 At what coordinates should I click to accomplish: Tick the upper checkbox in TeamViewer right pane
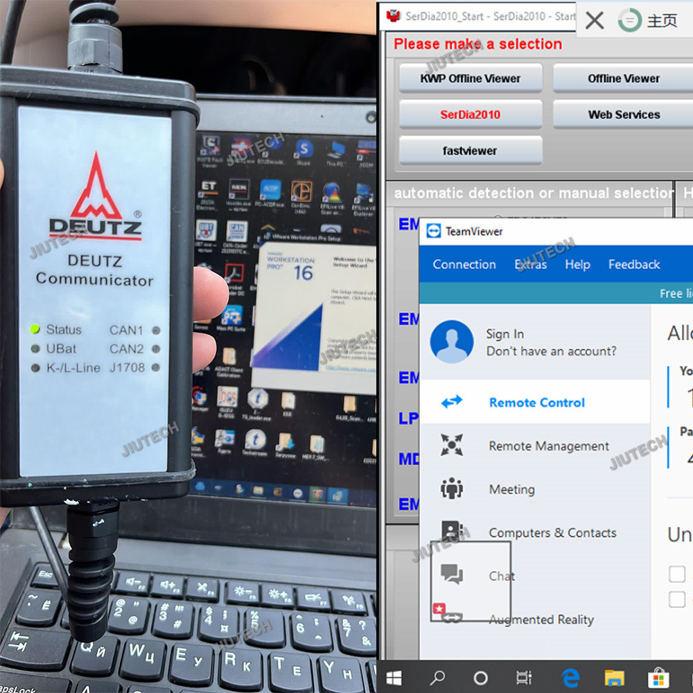[676, 574]
